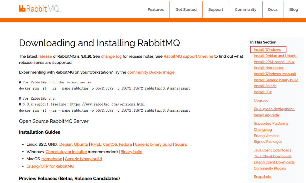Click the '3.8.x support timeline' comment line

click(x=82, y=104)
